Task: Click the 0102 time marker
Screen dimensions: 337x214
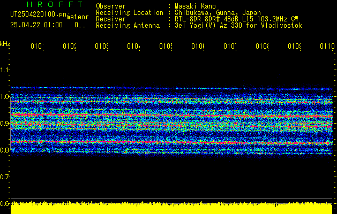Action: point(70,47)
